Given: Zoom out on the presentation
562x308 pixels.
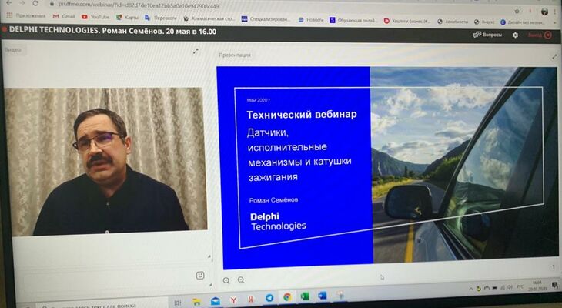Looking at the screenshot, I should point(241,280).
